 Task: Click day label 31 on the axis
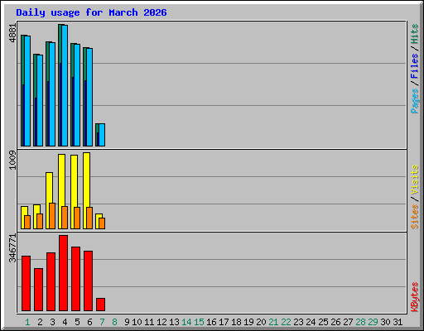point(397,322)
